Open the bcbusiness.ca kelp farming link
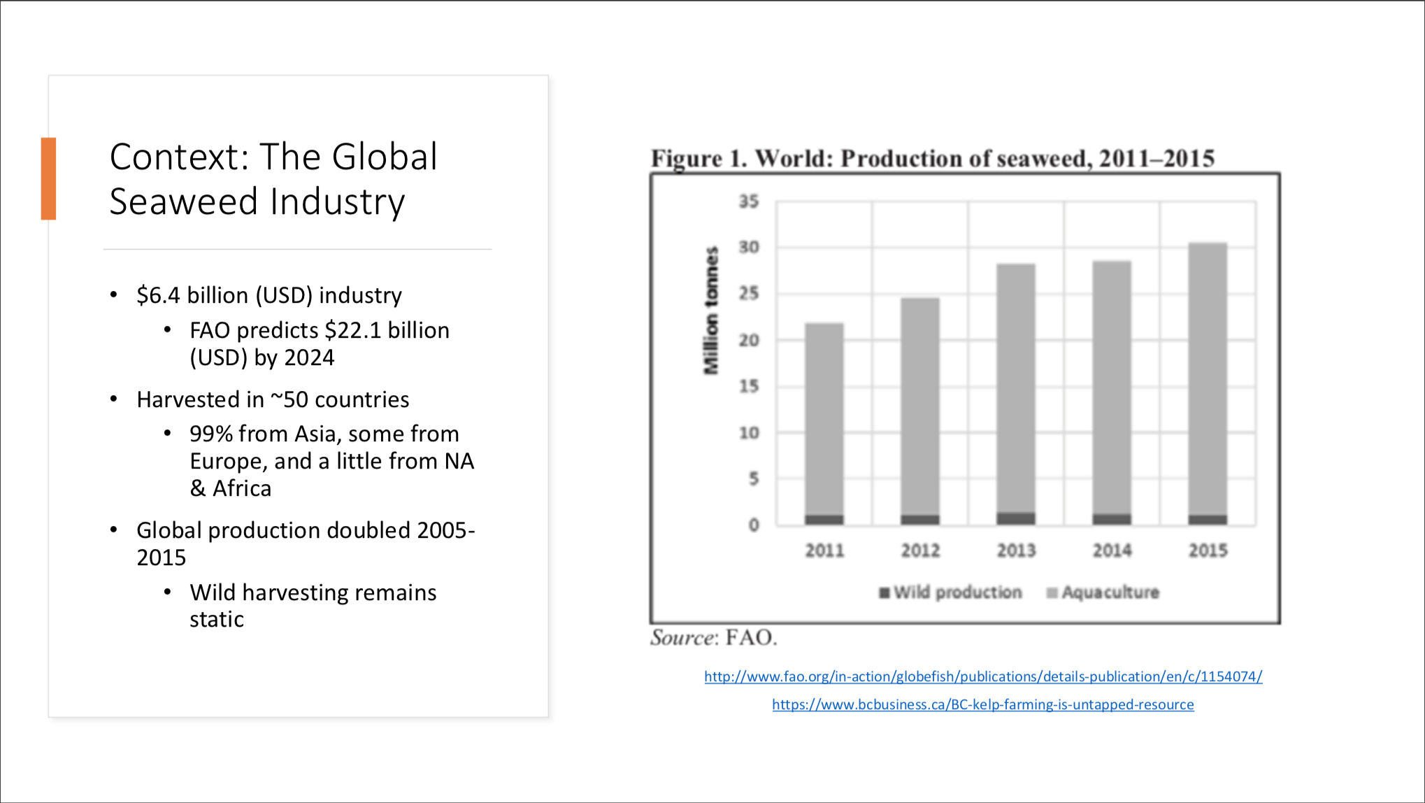This screenshot has height=803, width=1425. (x=982, y=704)
